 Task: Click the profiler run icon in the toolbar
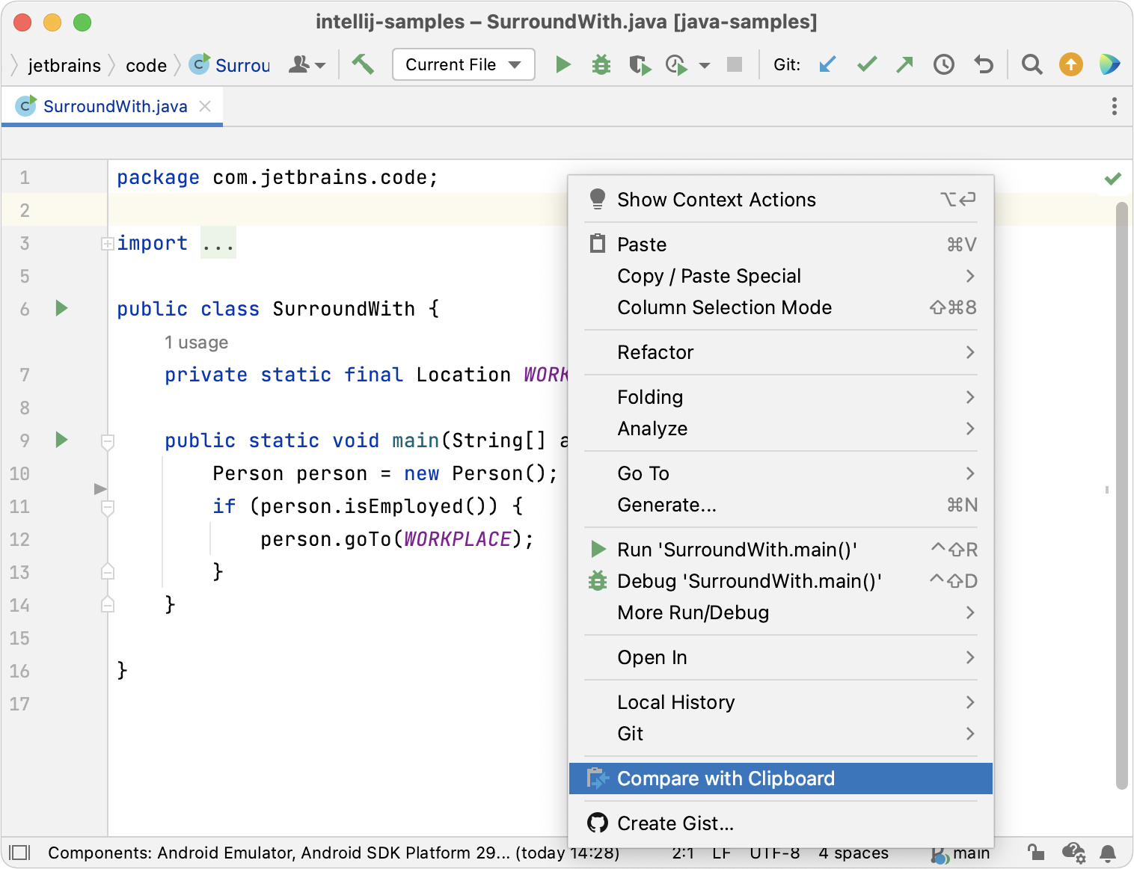[x=676, y=65]
